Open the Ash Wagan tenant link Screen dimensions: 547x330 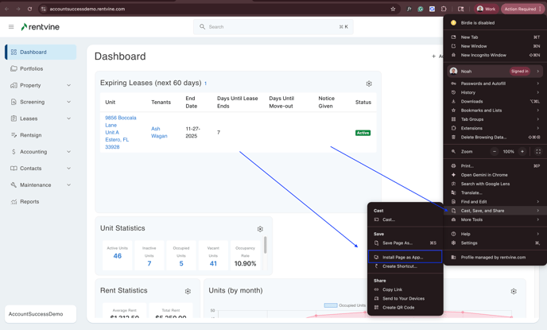click(x=159, y=132)
